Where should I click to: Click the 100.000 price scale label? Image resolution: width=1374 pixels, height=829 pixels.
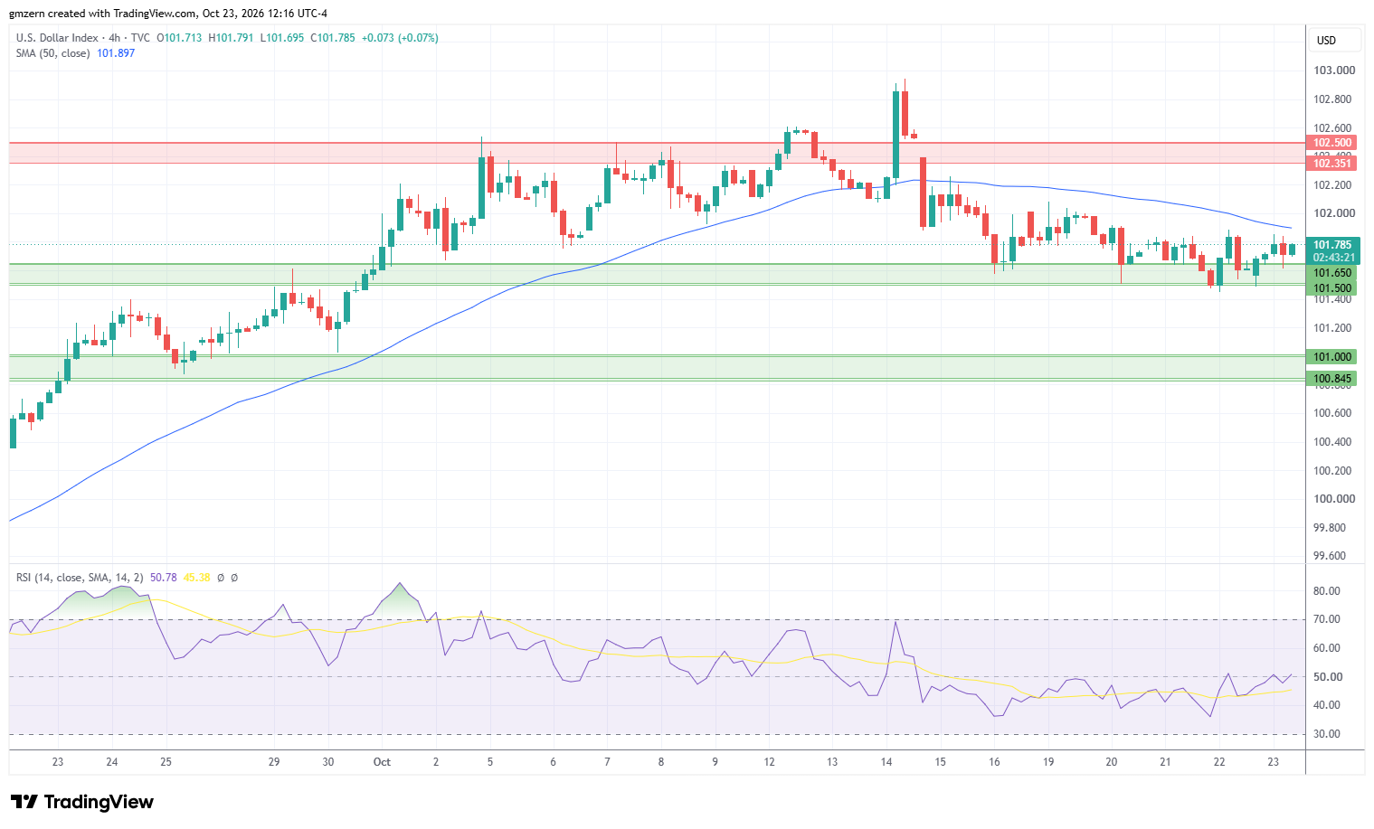click(x=1334, y=499)
